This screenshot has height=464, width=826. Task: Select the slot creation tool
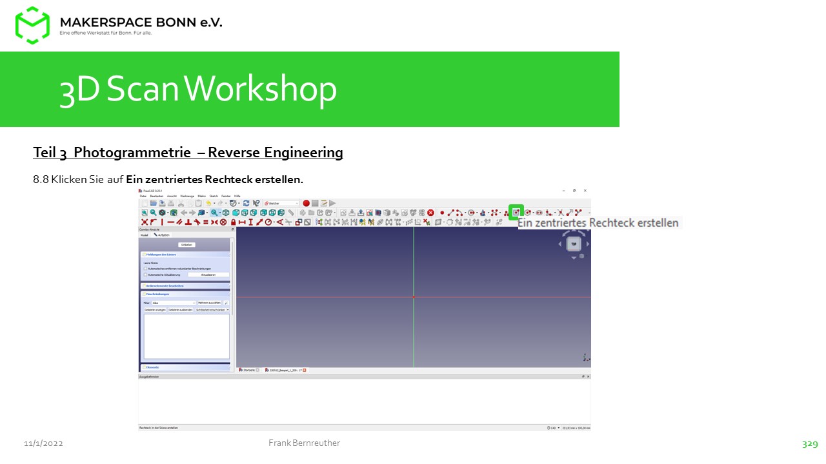[539, 213]
